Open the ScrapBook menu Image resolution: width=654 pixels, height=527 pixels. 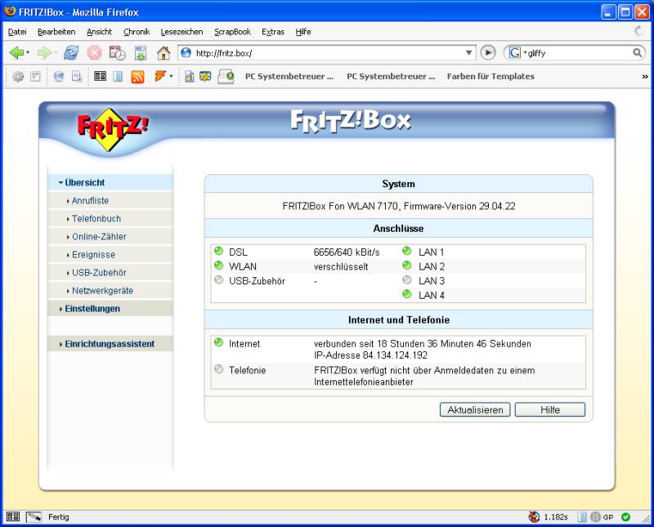pos(232,32)
